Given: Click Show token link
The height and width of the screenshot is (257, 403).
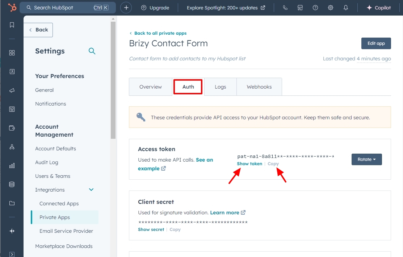Looking at the screenshot, I should coord(249,164).
